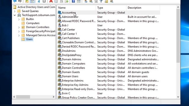This screenshot has width=189, height=106.
Task: Click the gray Forward arrow in toolbar
Action: [20, 1]
